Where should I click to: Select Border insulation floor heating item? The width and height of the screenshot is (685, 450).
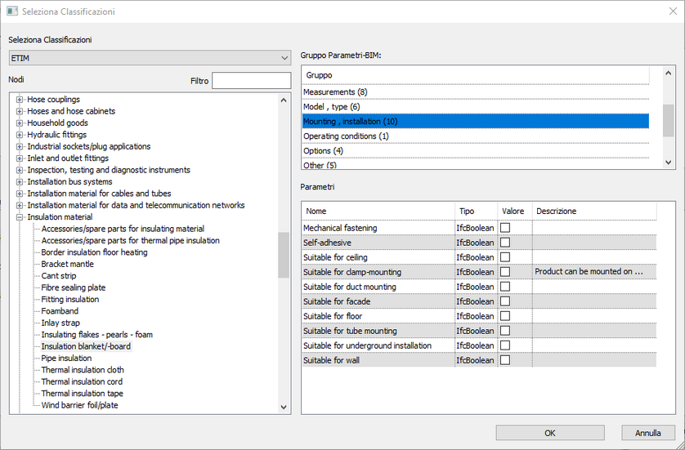pos(94,252)
